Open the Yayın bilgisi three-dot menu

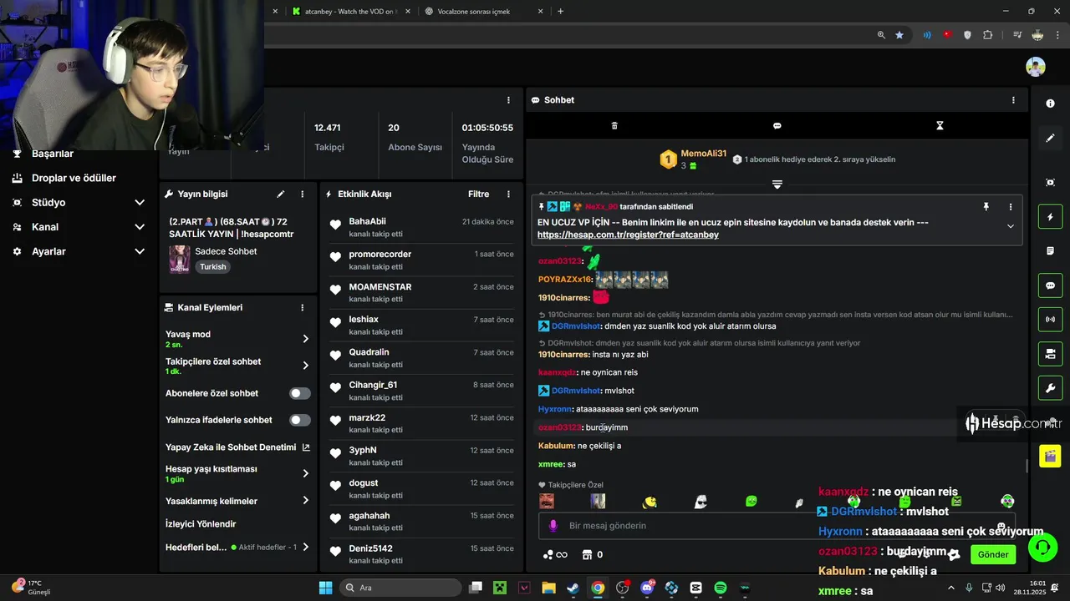point(303,194)
